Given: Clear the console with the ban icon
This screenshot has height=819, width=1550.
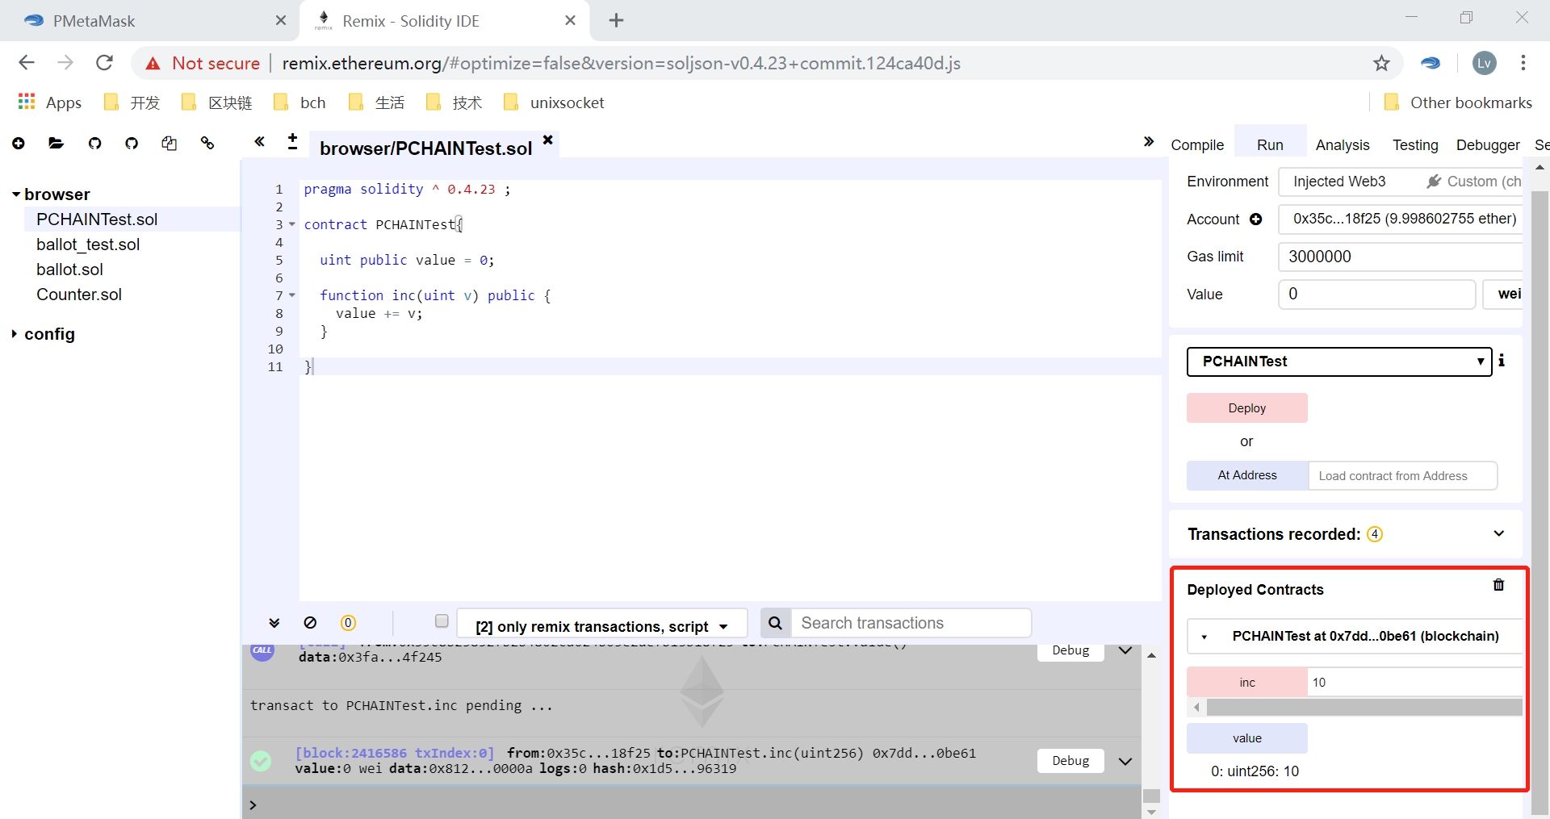Looking at the screenshot, I should coord(310,623).
